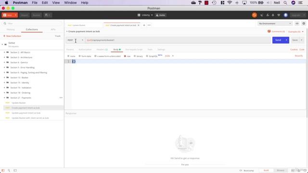Switch to the Pre-request Script tab
The height and width of the screenshot is (173, 308).
click(x=134, y=49)
